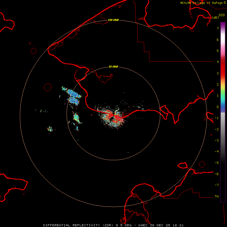Click the -7 dB label on color scale
The height and width of the screenshot is (227, 227).
217,185
